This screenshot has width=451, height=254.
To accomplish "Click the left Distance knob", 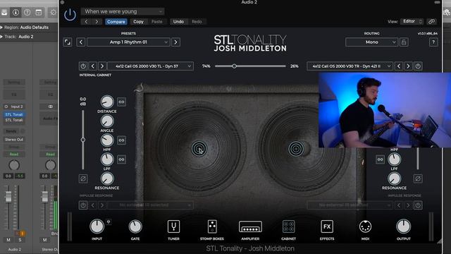I will [x=107, y=102].
